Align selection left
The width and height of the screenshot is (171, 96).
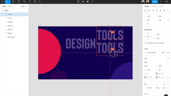[145, 11]
